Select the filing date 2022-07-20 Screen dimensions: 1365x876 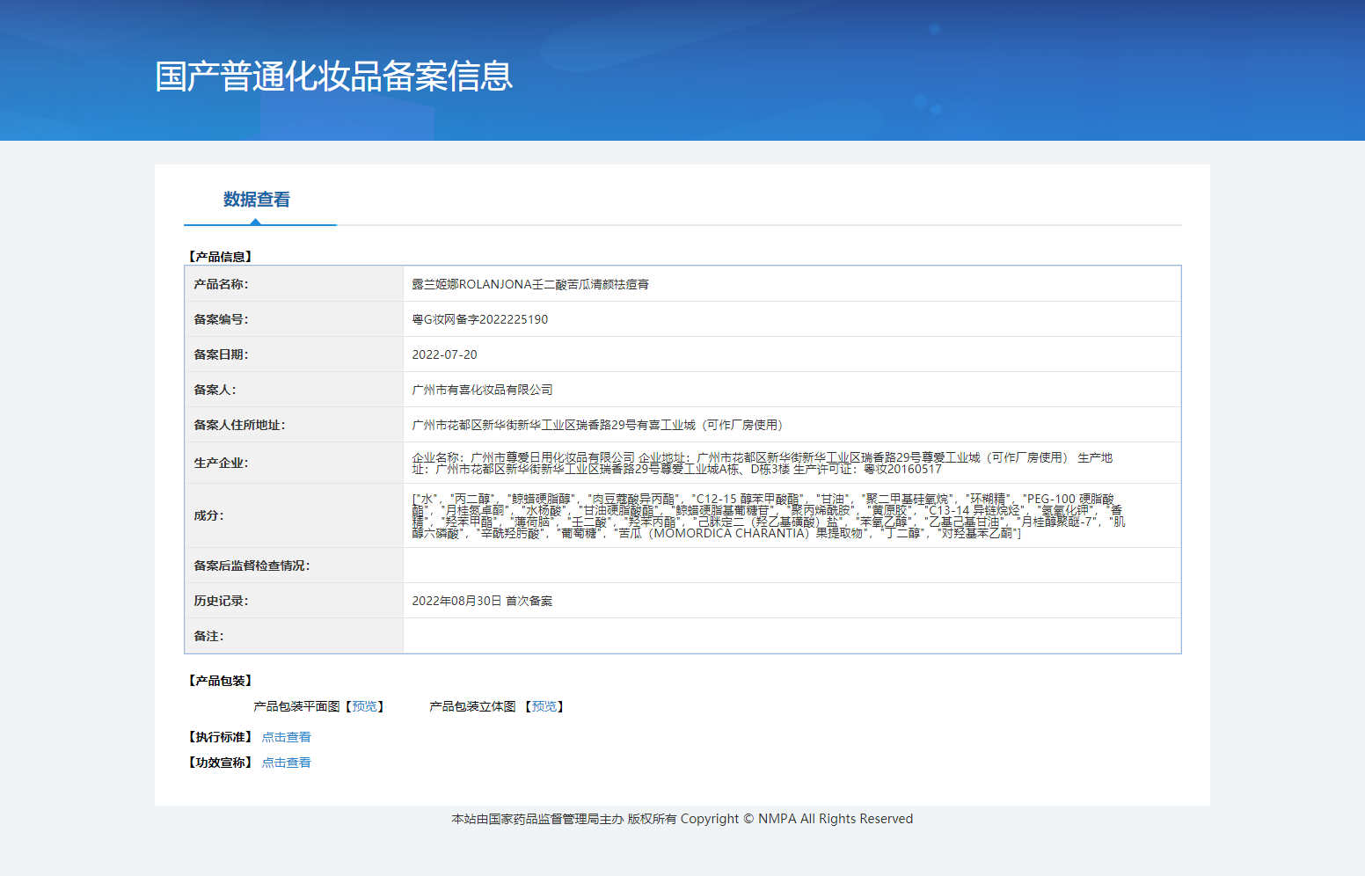point(445,354)
